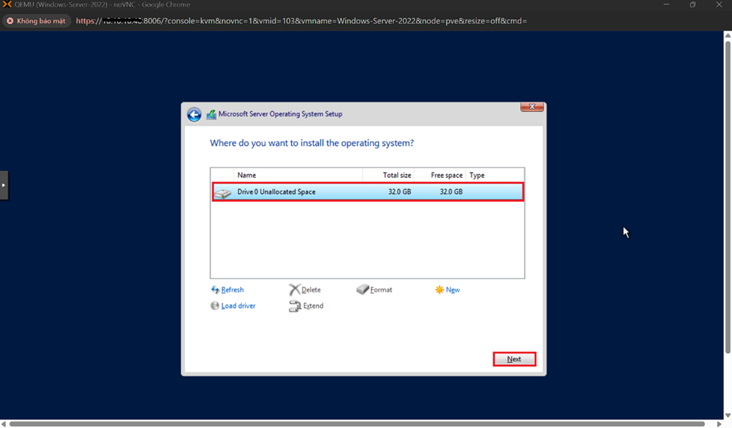Click the Load driver disc icon
The height and width of the screenshot is (428, 732).
(215, 306)
